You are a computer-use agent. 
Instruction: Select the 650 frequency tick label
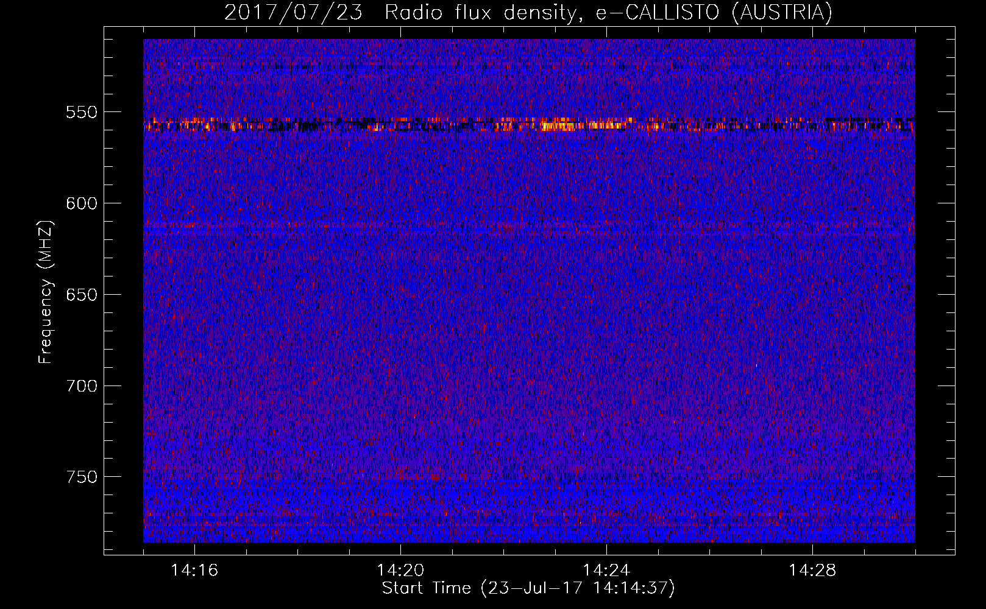(x=82, y=295)
